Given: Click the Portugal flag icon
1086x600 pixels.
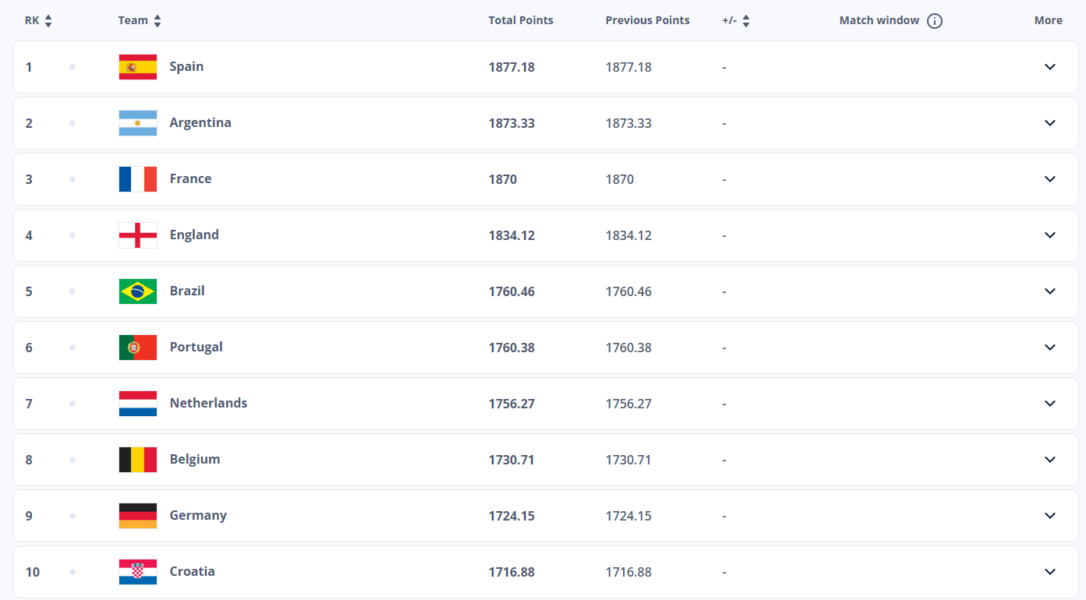Looking at the screenshot, I should click(x=138, y=348).
